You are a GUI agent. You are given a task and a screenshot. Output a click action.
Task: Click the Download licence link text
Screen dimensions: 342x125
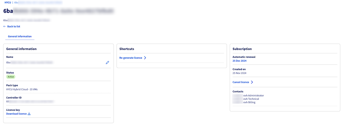click(x=17, y=114)
